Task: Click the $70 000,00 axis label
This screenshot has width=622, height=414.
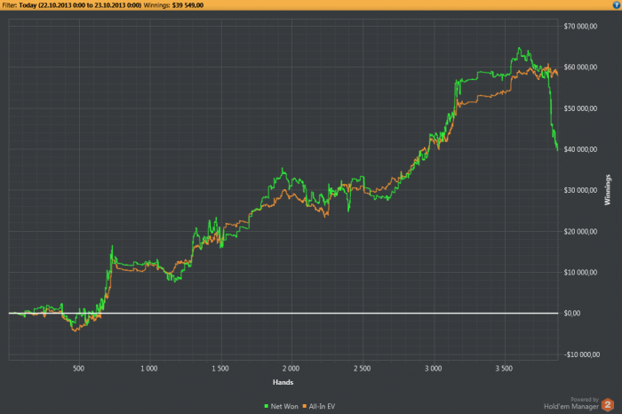Action: point(580,26)
